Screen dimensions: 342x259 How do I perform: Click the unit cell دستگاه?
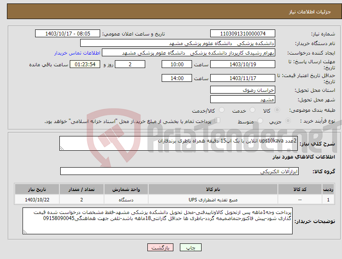[126, 200]
